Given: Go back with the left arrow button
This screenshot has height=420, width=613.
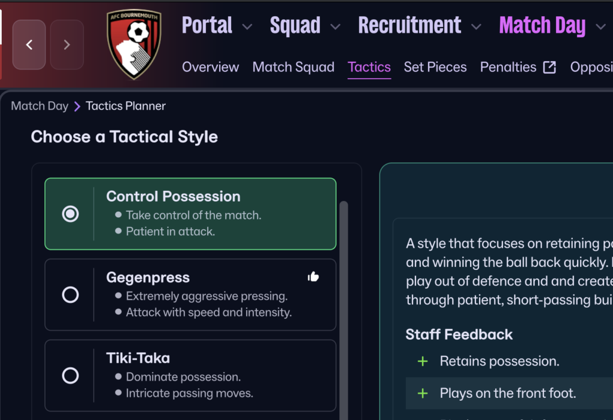Looking at the screenshot, I should pos(29,45).
